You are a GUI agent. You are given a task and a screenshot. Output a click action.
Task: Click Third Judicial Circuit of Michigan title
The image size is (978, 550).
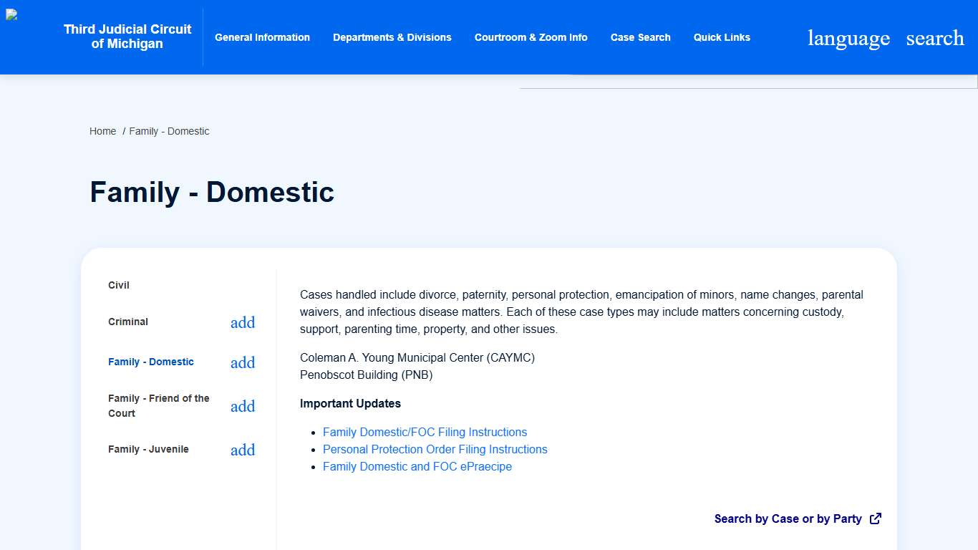127,37
